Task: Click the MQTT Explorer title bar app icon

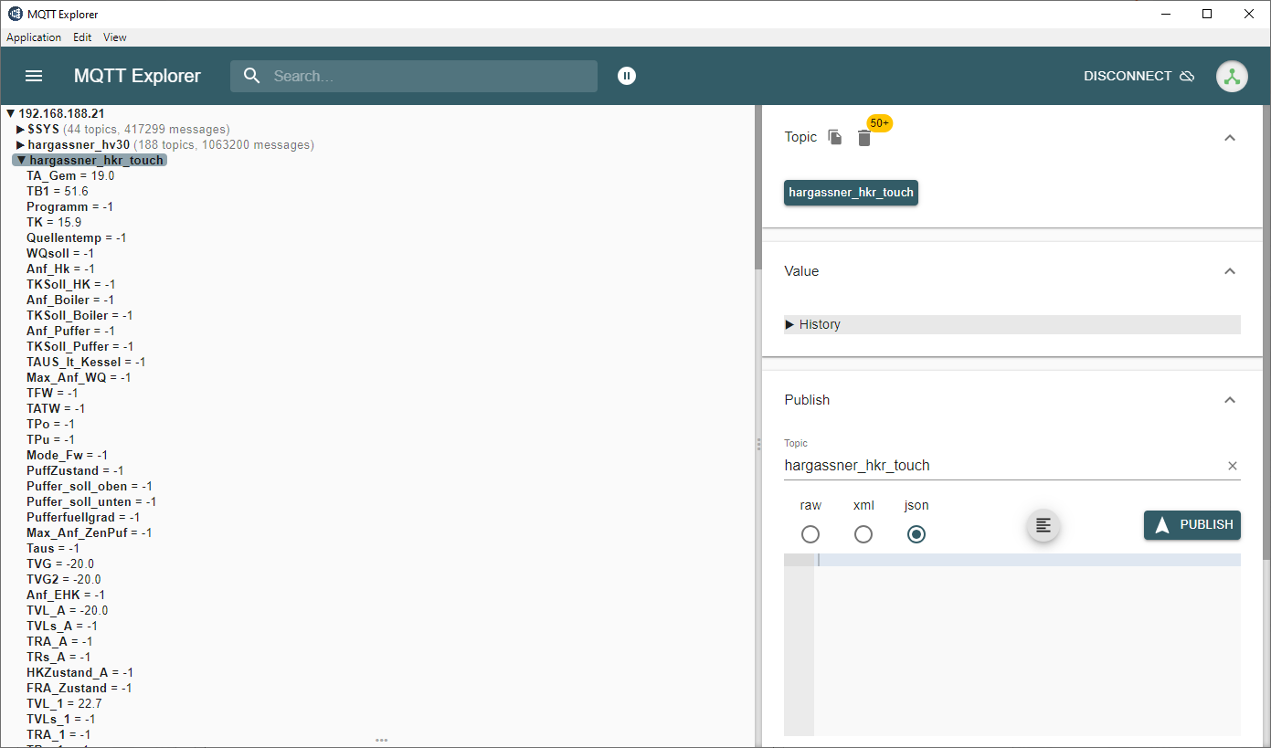Action: tap(15, 14)
